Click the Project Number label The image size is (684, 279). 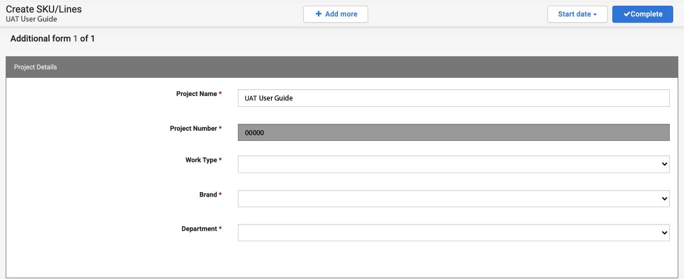click(193, 128)
